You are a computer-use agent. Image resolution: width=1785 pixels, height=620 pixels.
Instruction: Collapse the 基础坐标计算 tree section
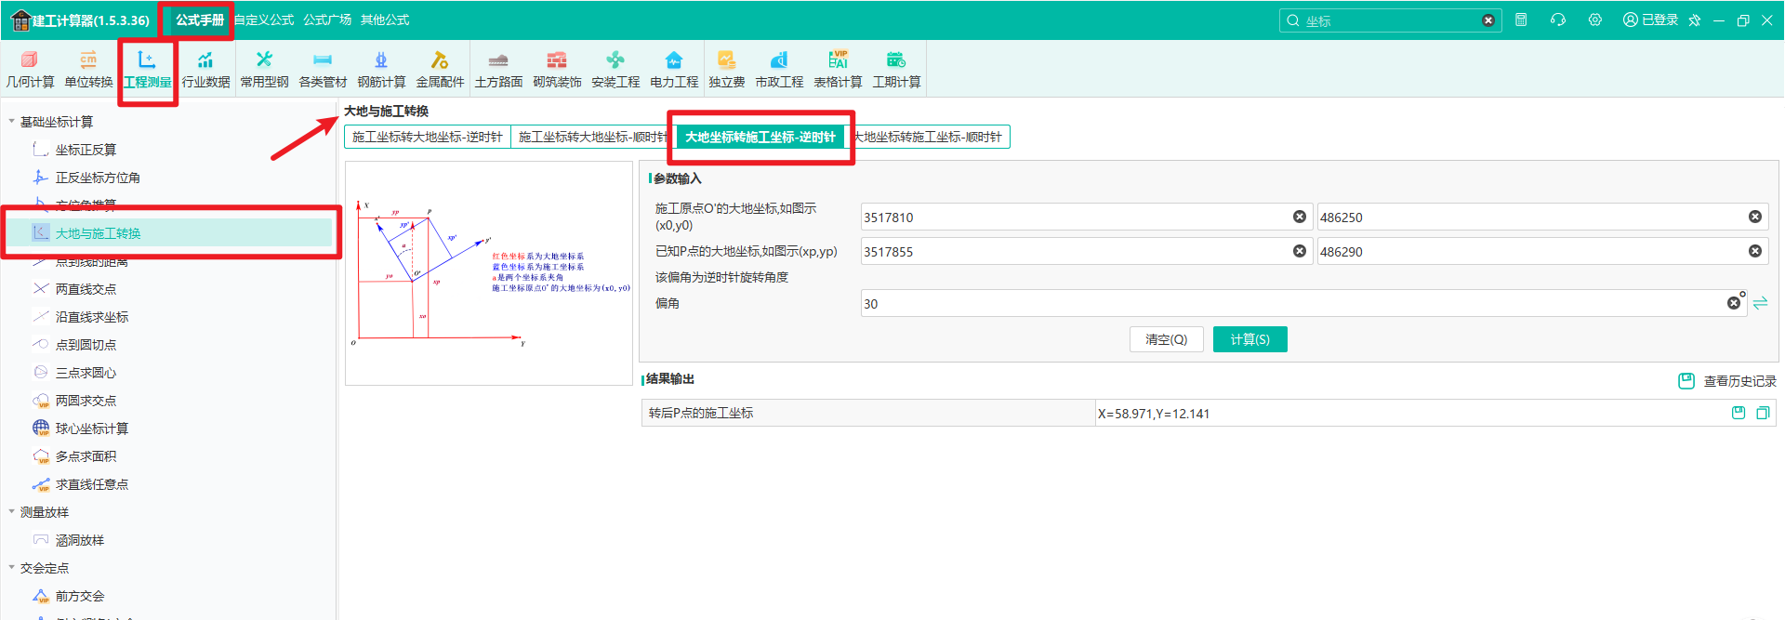(x=11, y=122)
